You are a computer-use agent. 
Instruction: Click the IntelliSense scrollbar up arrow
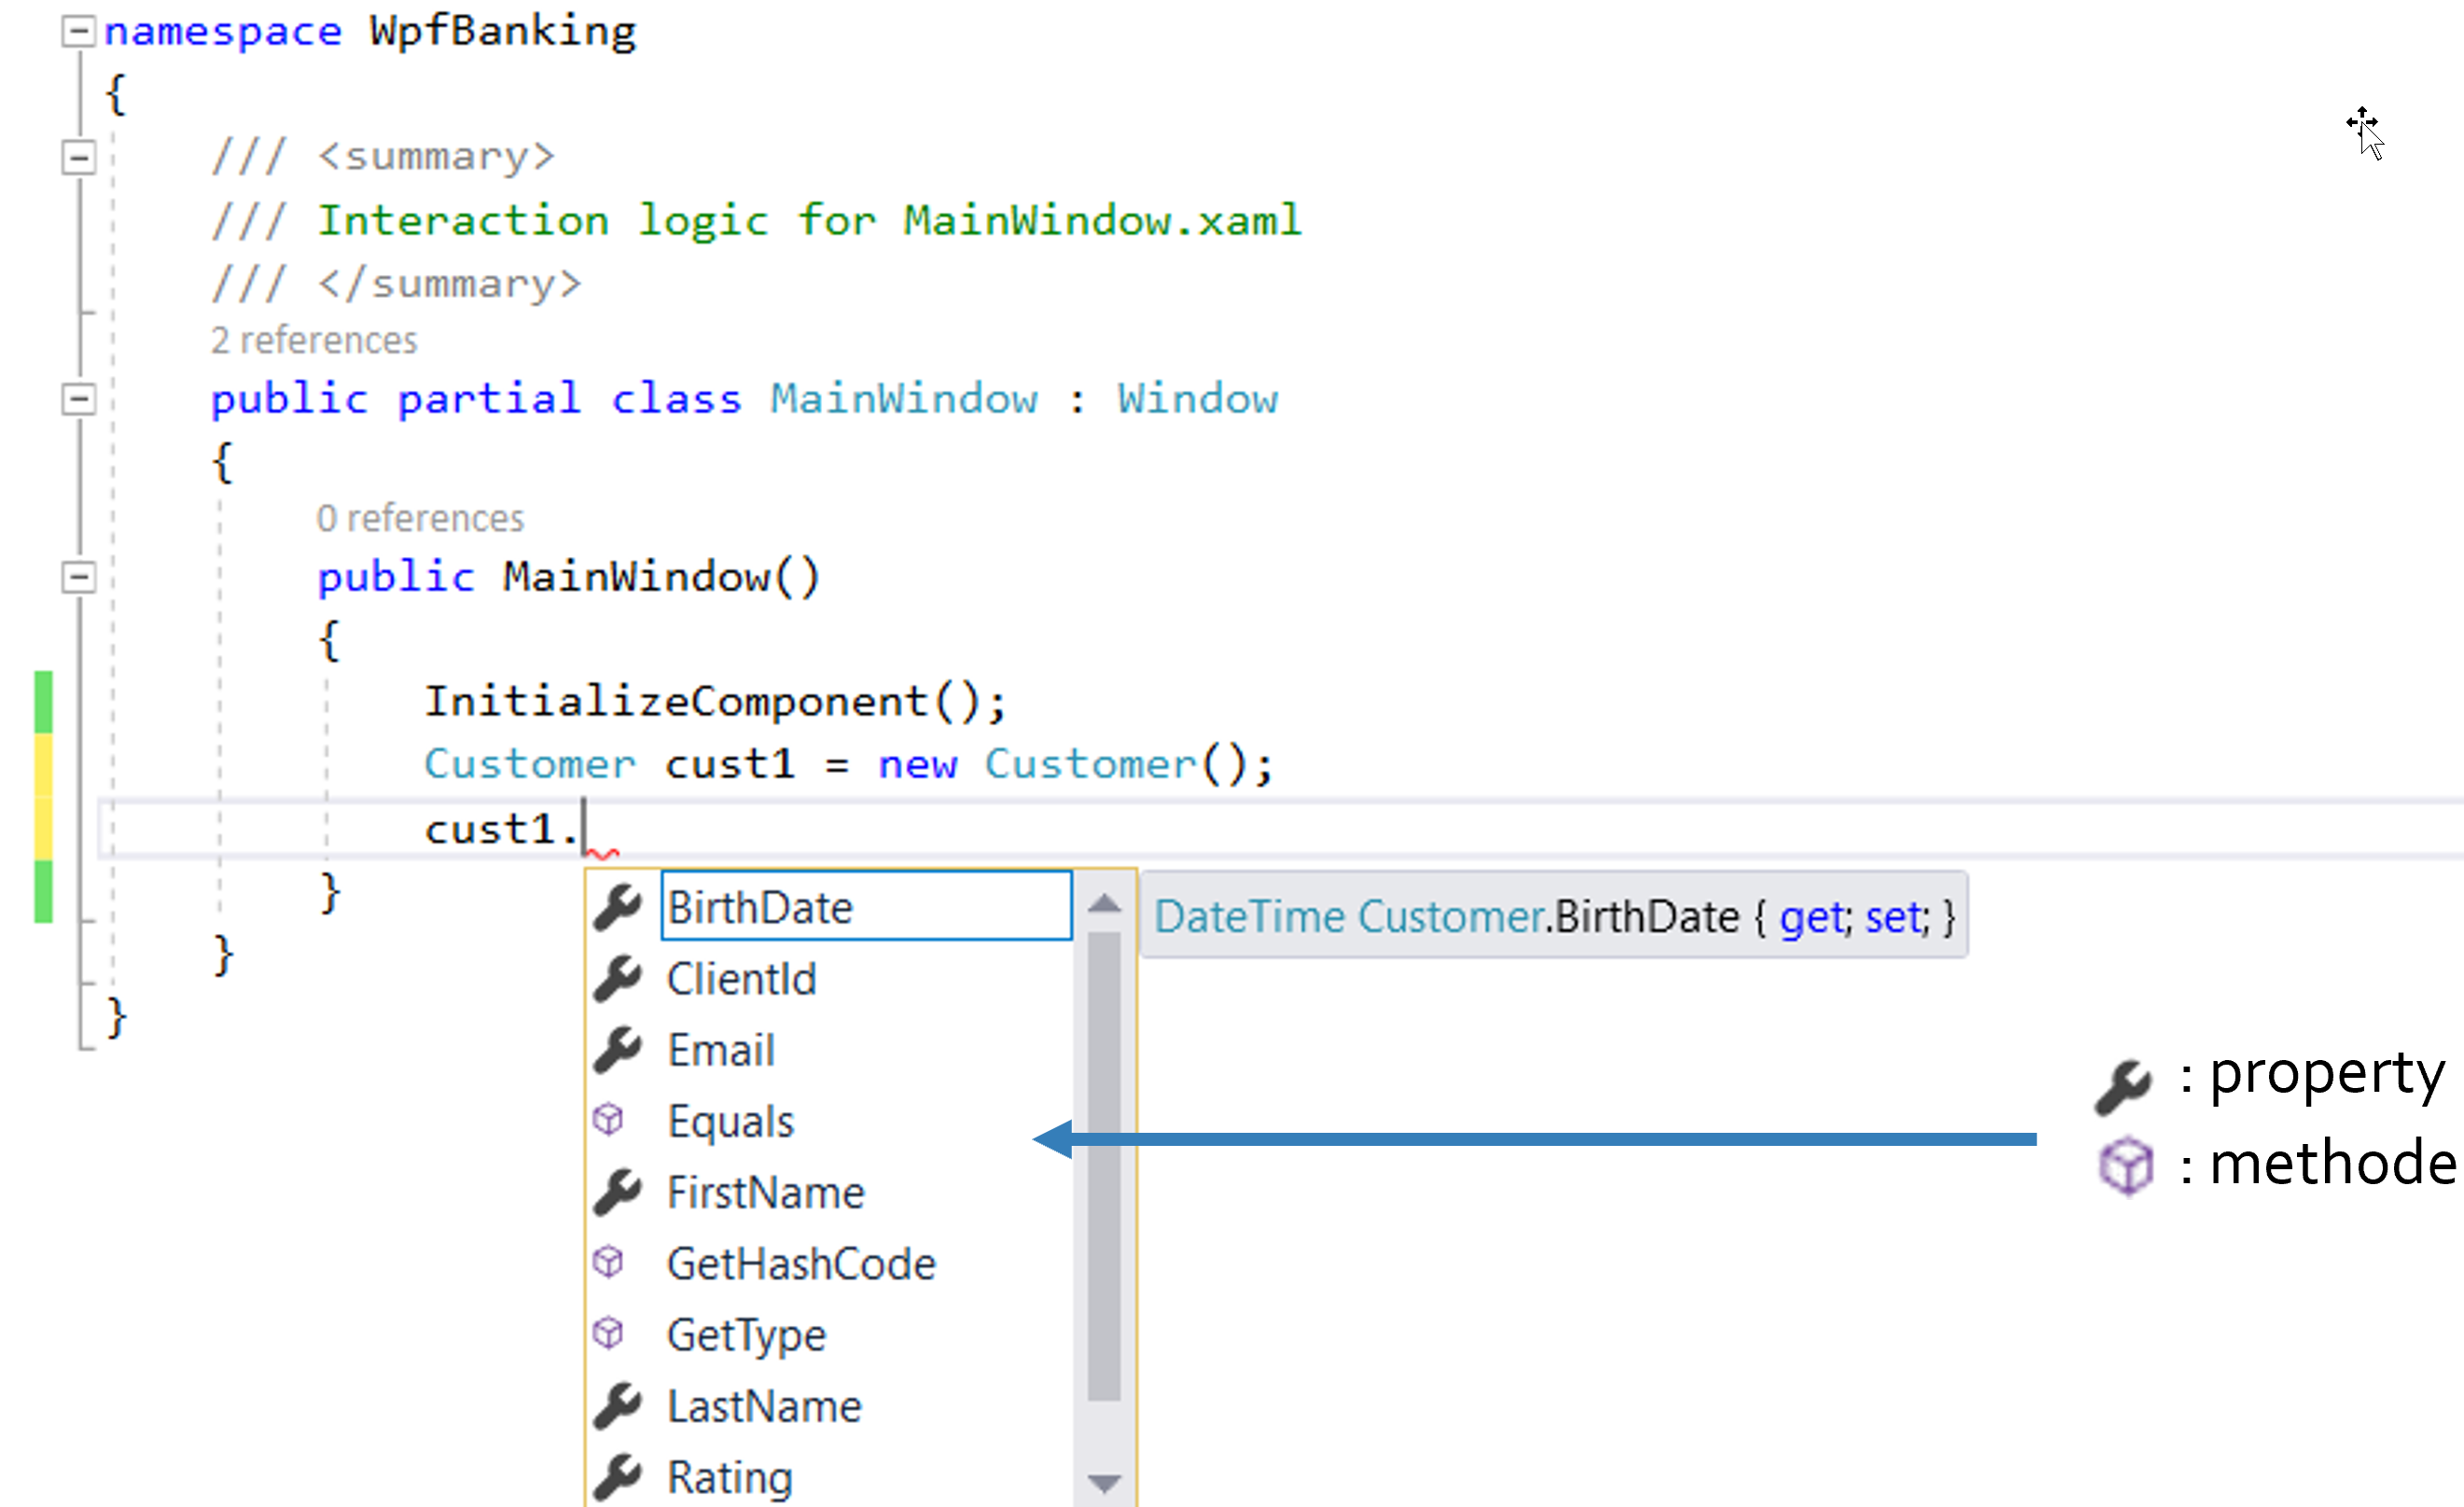click(x=1104, y=904)
